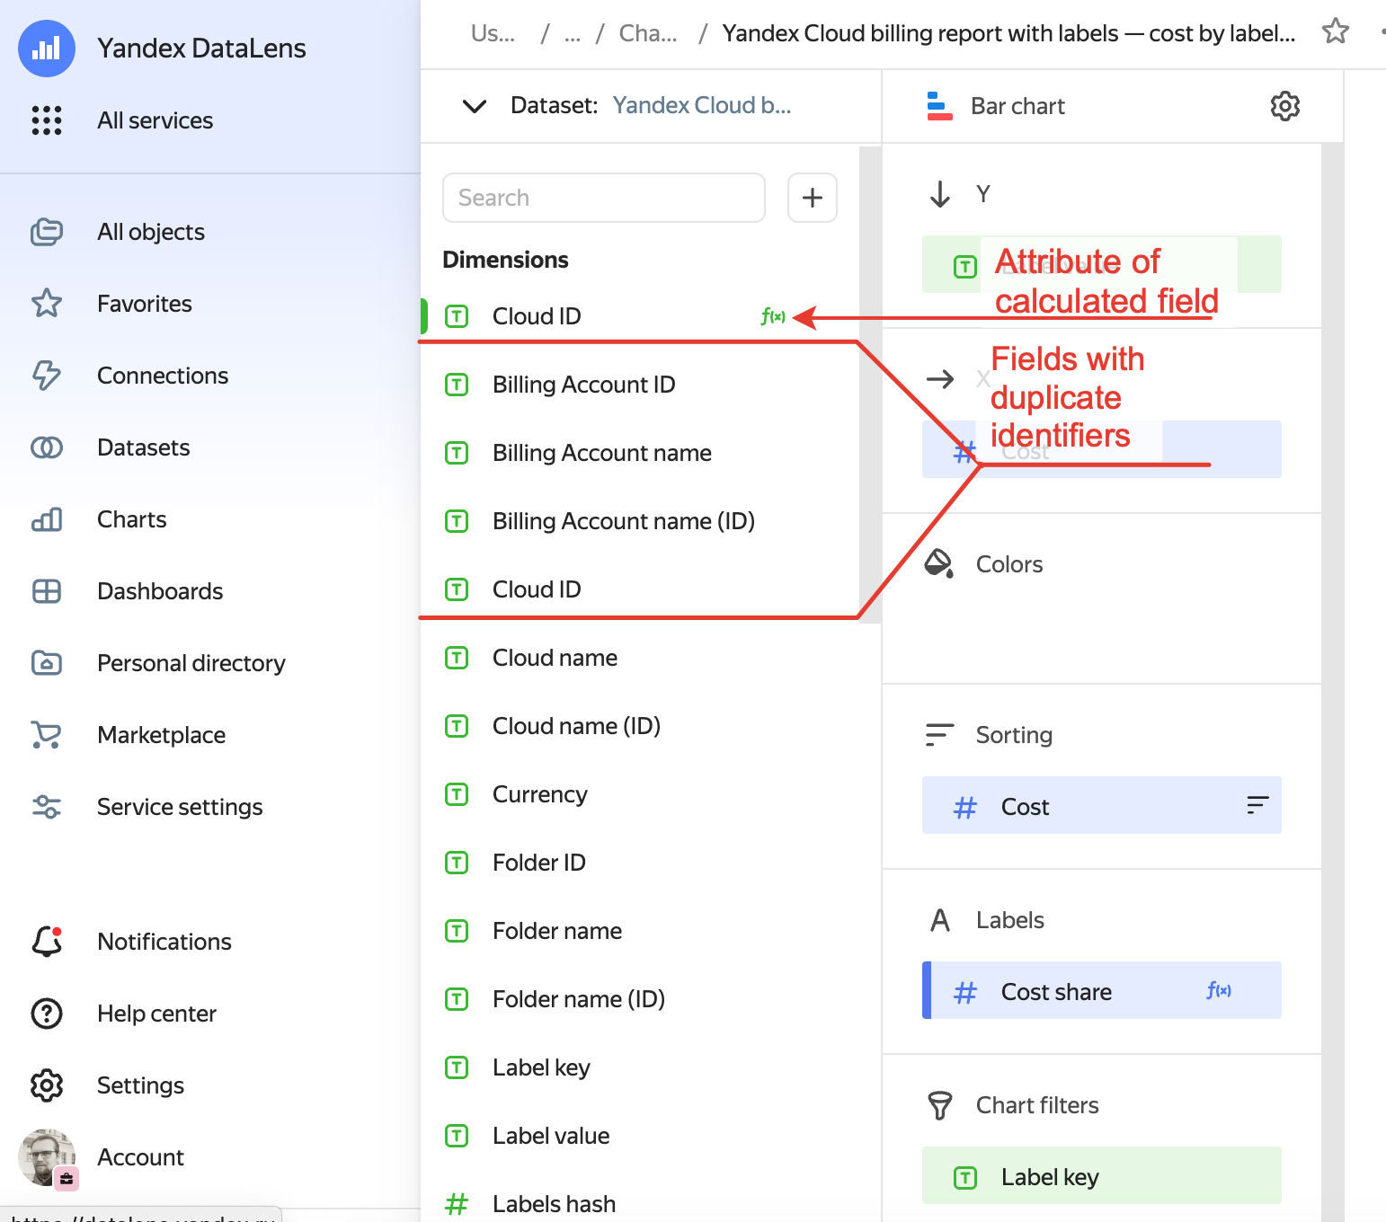
Task: Go to Connections in the sidebar
Action: pyautogui.click(x=163, y=376)
